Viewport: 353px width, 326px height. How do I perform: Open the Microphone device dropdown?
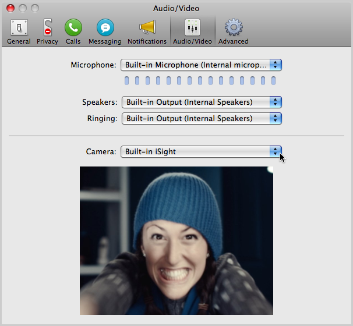(x=202, y=65)
